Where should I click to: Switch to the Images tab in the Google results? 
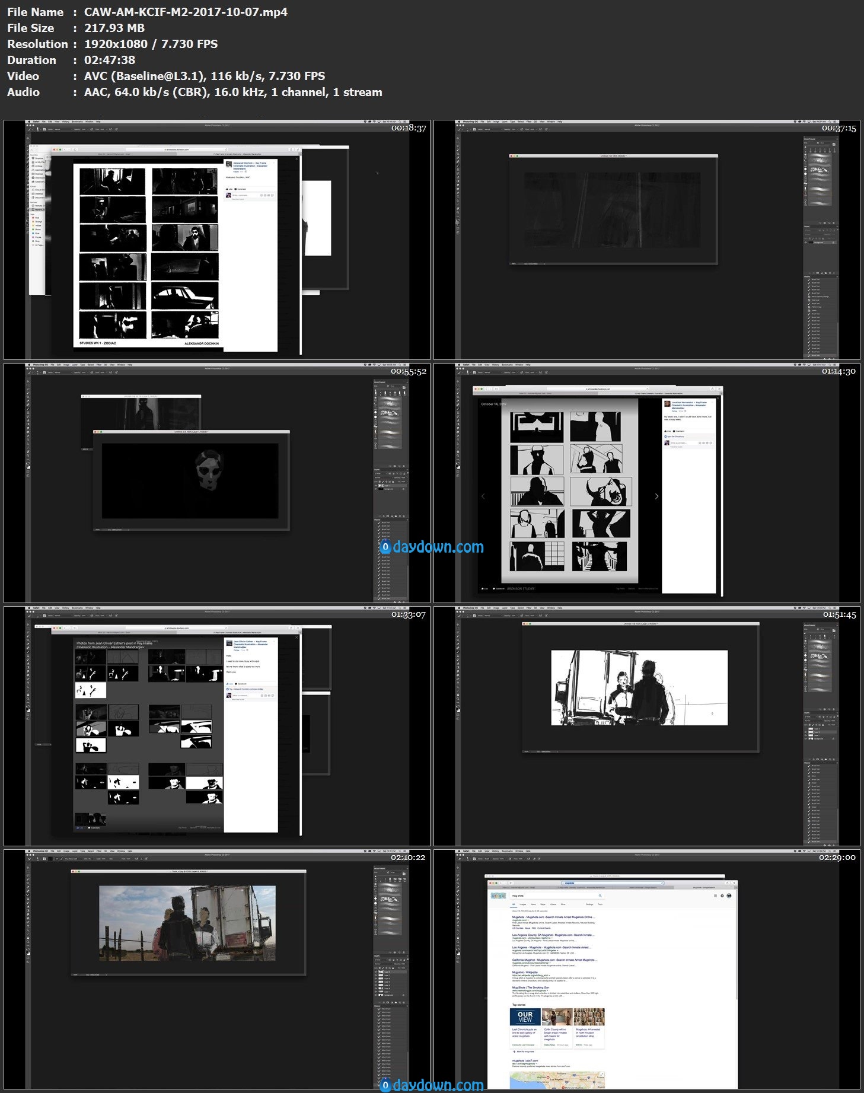522,904
